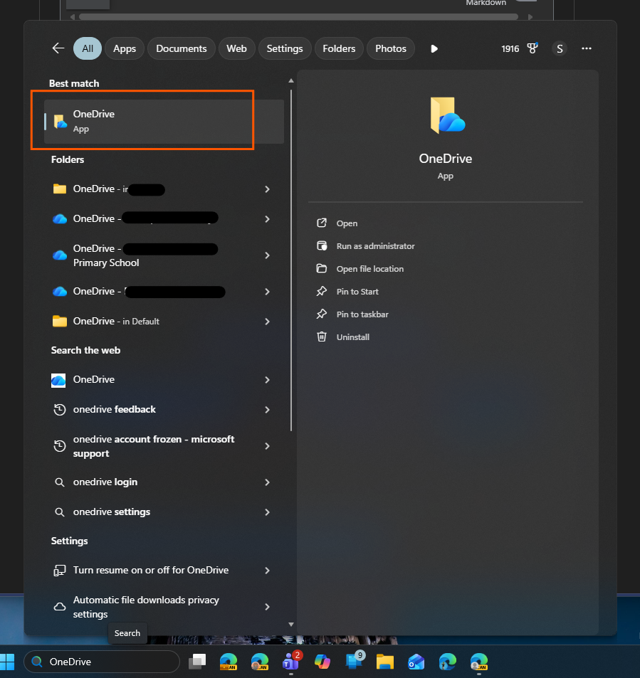Viewport: 640px width, 678px height.
Task: Choose Run as administrator
Action: click(376, 246)
